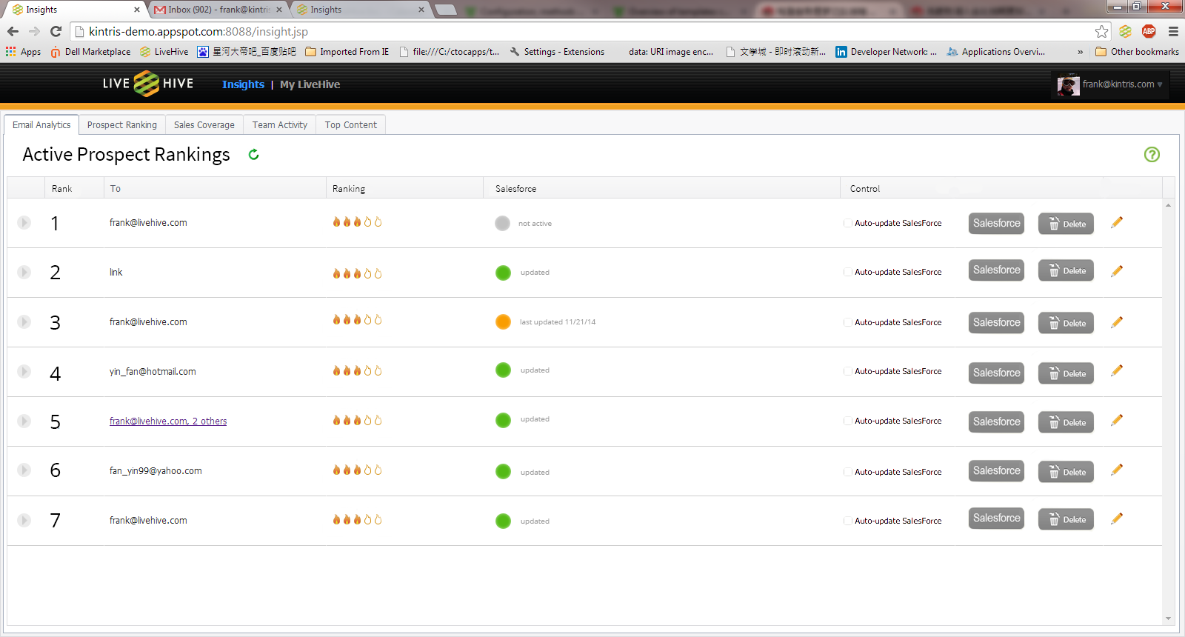This screenshot has width=1185, height=637.
Task: Switch to Inbox (902) browser tab
Action: 218,10
